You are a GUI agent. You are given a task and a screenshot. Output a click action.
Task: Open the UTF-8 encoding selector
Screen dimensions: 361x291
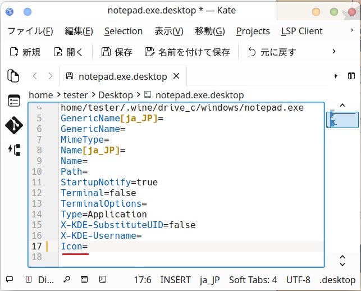298,279
